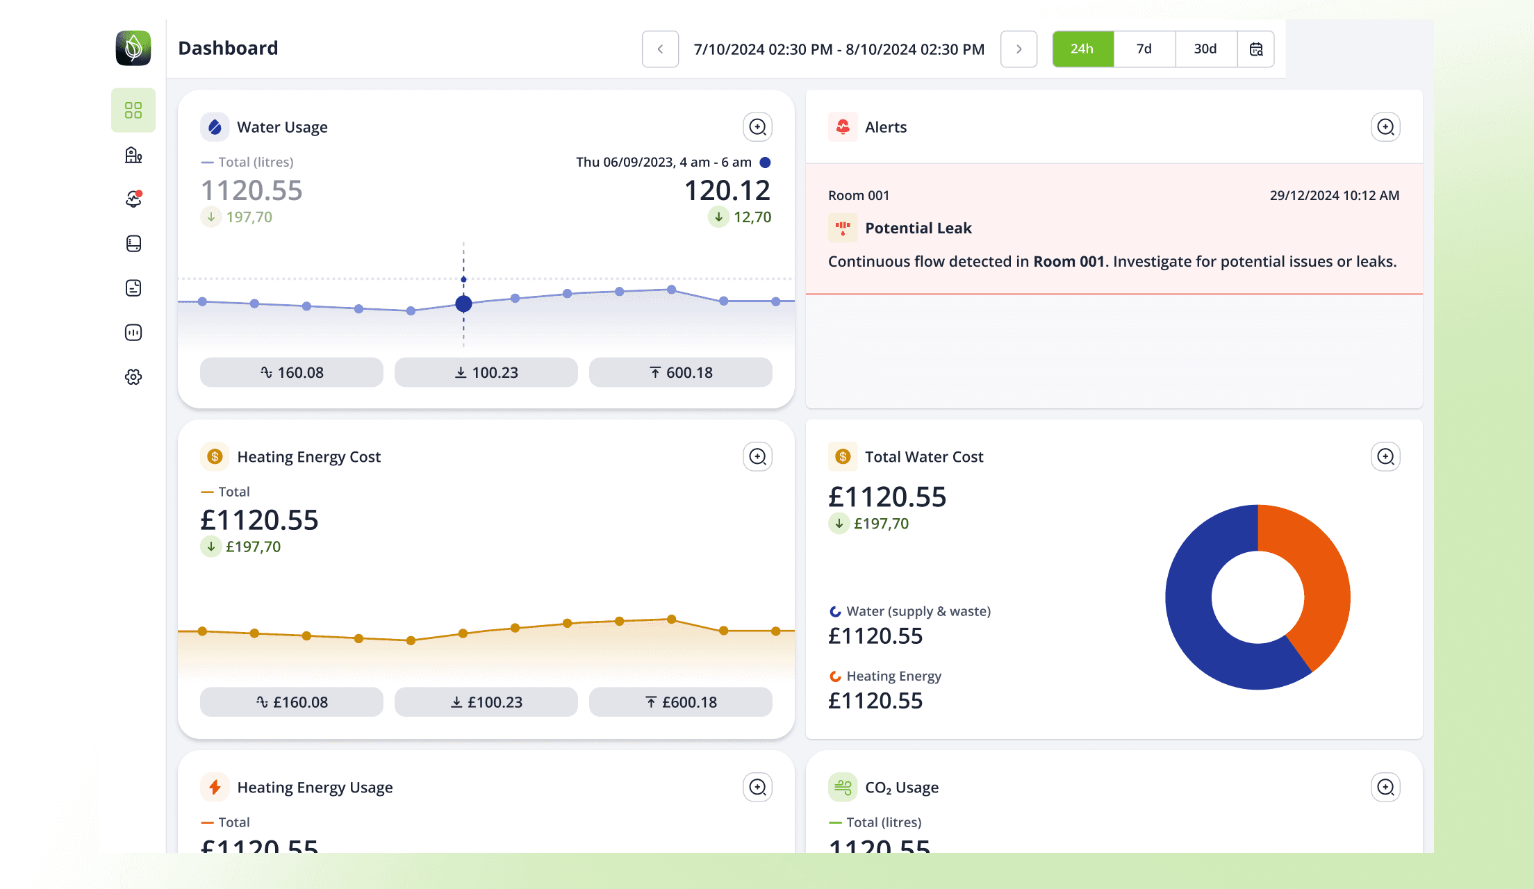Open the Dashboard grid sidebar icon
The image size is (1534, 889).
click(x=133, y=110)
